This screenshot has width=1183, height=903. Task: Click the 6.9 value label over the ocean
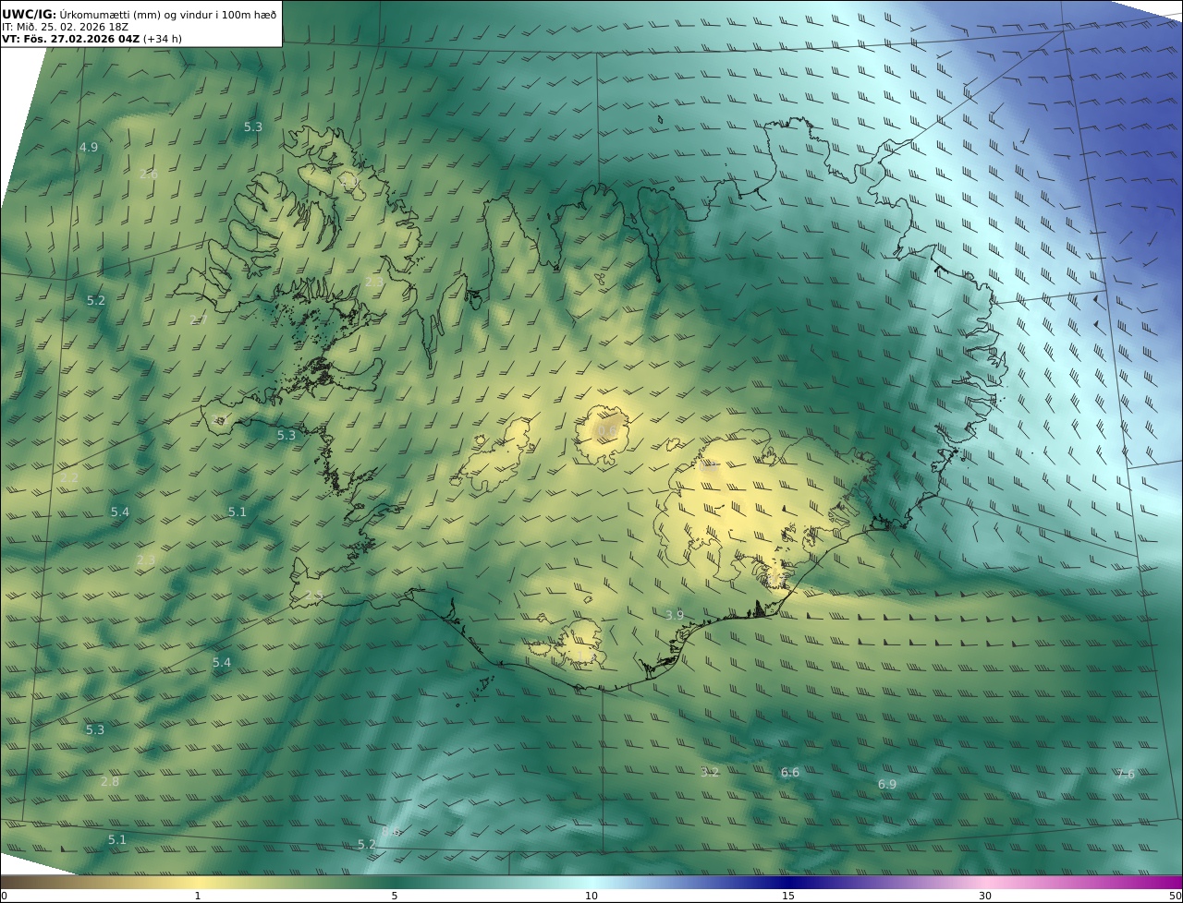pyautogui.click(x=887, y=785)
